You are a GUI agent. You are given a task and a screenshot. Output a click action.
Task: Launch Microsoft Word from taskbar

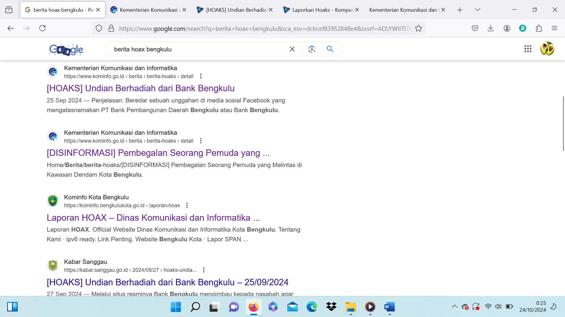tap(389, 307)
